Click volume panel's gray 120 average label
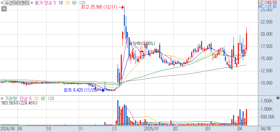The width and height of the screenshot is (280, 132). 51,98
